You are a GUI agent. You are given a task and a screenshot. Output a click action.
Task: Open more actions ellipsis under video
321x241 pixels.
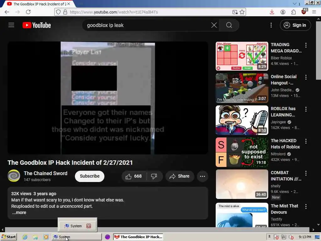coord(203,176)
